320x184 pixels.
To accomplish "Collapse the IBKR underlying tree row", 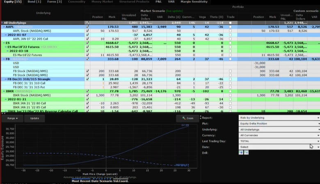I will [4, 91].
